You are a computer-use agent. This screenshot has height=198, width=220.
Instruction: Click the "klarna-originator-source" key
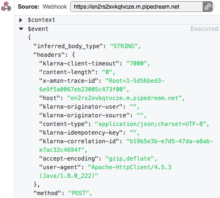(85, 115)
